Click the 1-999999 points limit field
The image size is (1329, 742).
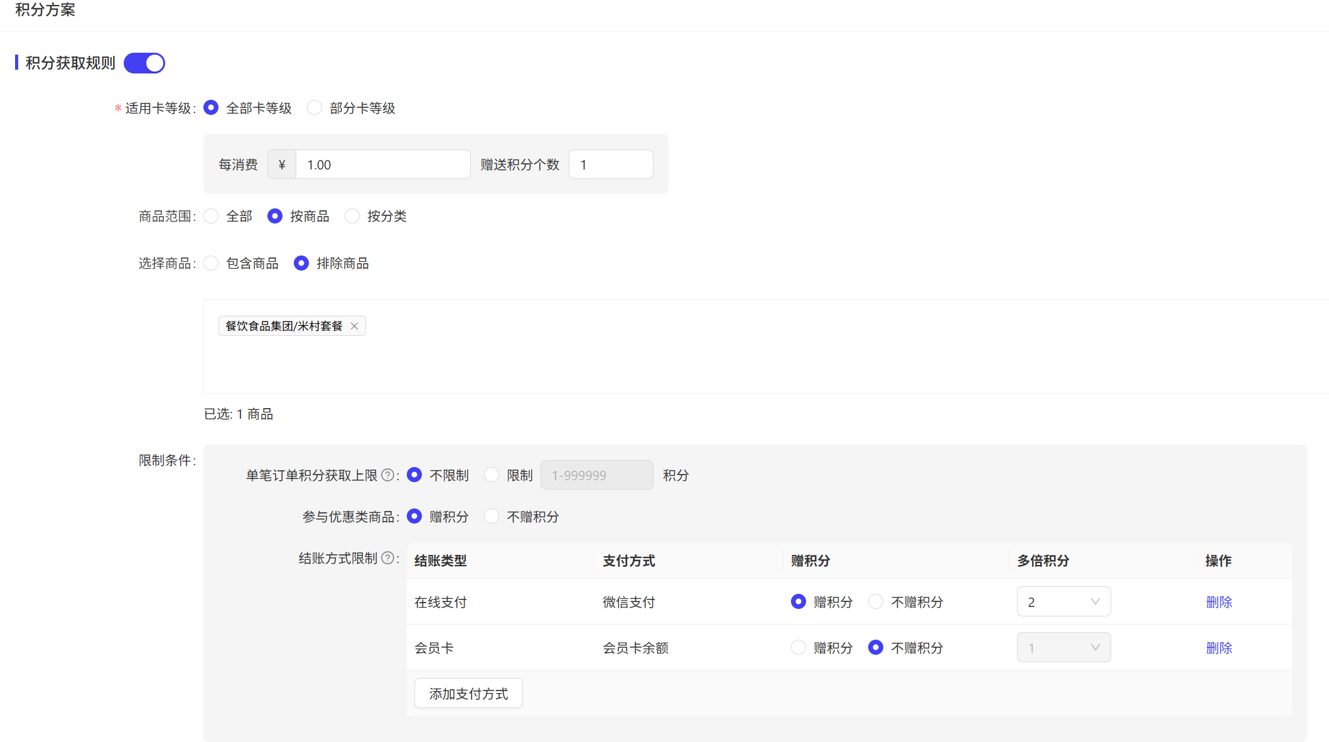tap(596, 475)
